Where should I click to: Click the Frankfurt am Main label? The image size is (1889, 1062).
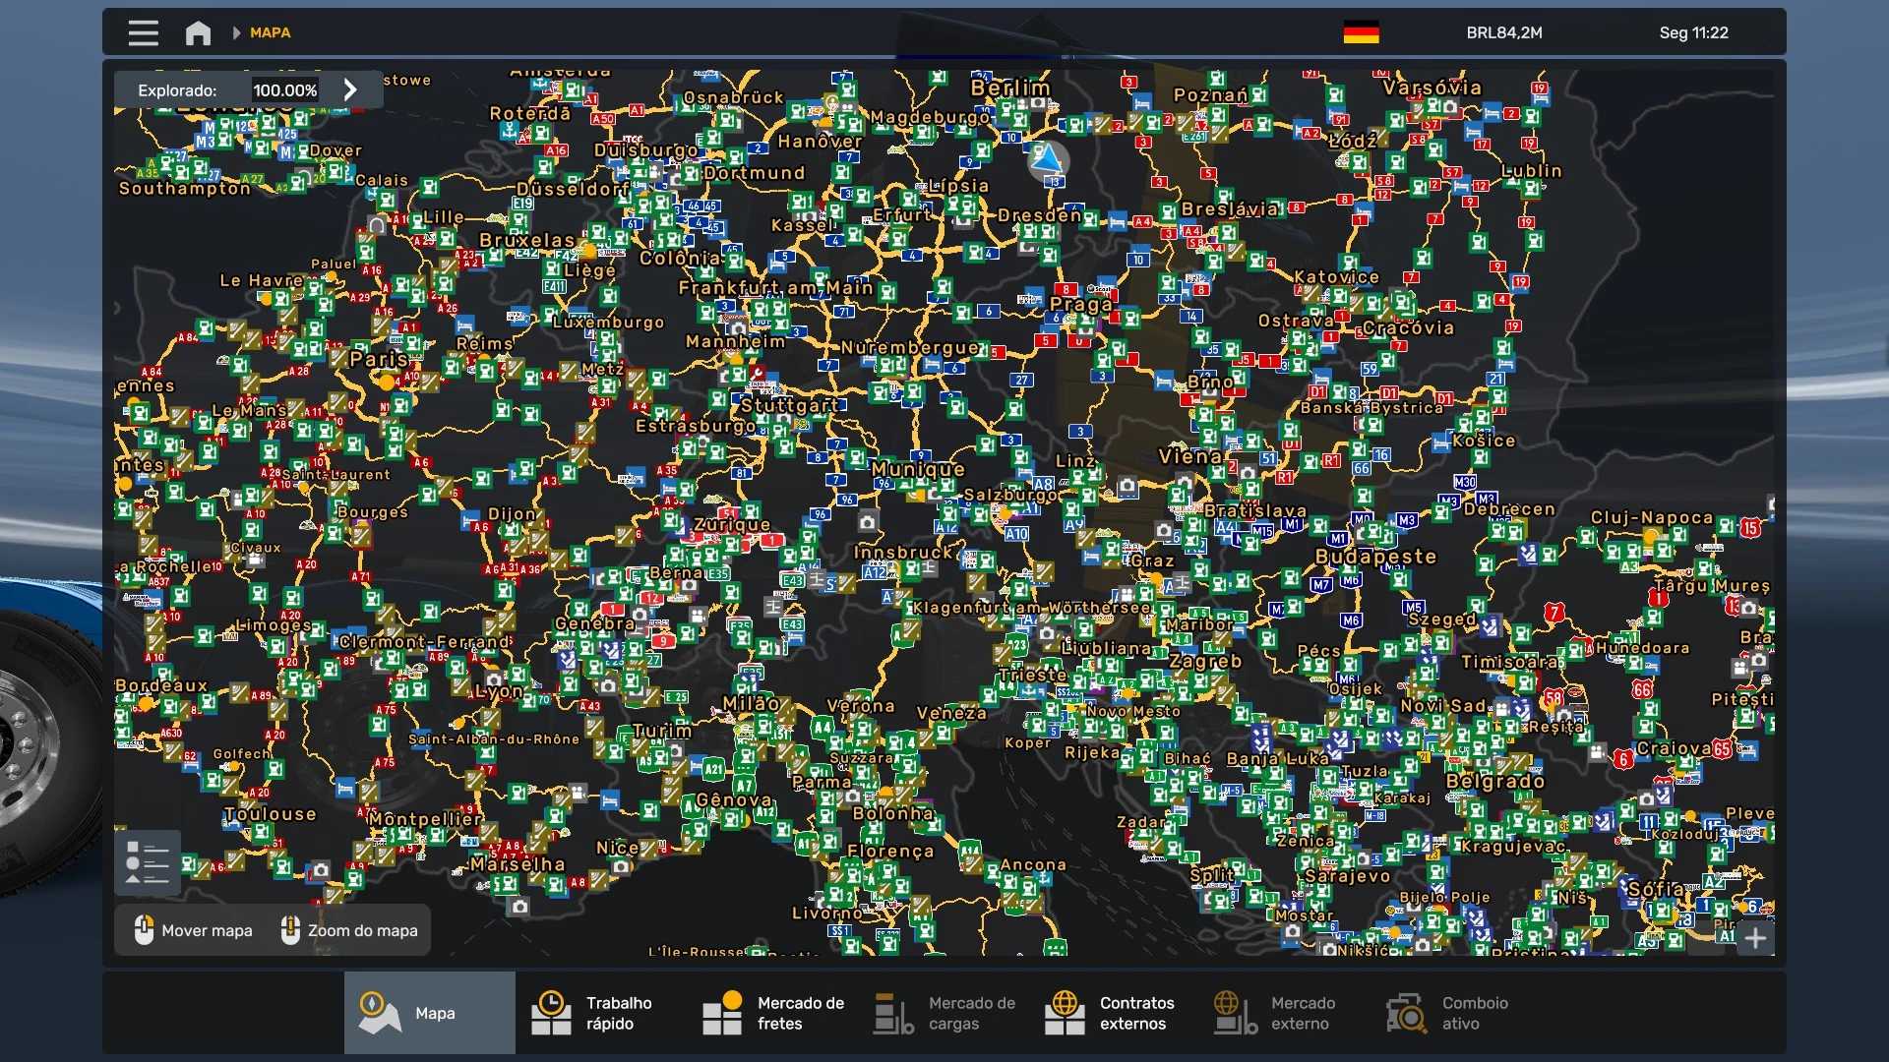click(775, 288)
